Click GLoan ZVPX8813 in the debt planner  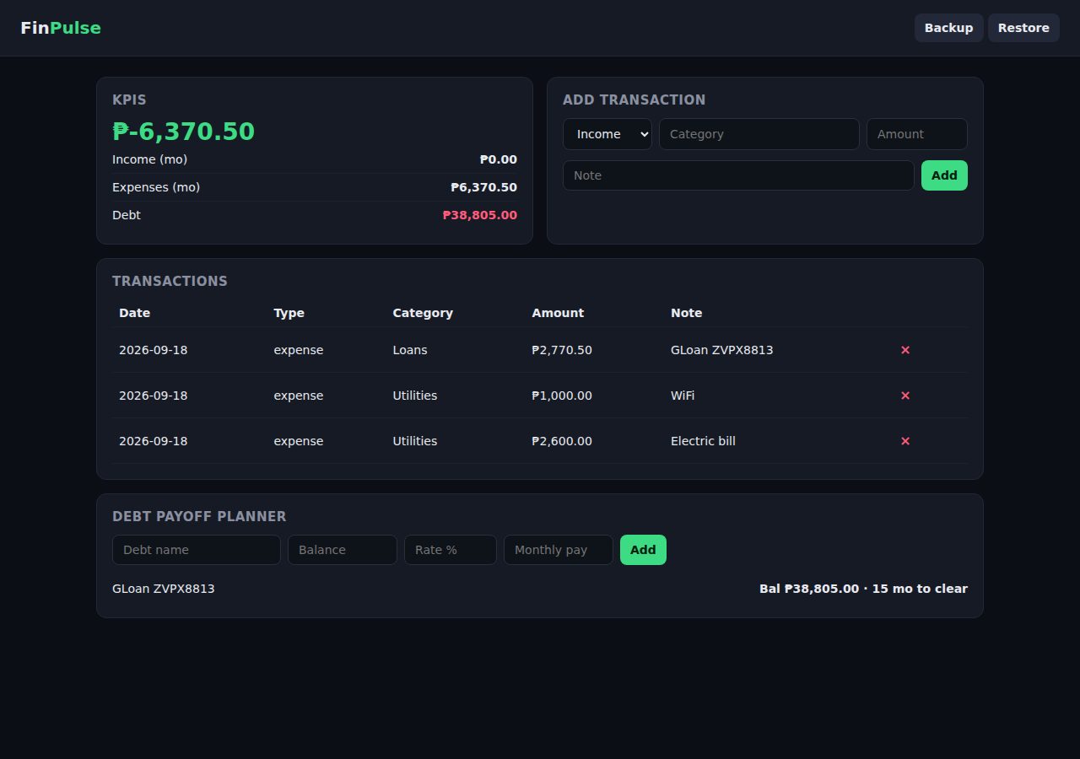tap(164, 589)
